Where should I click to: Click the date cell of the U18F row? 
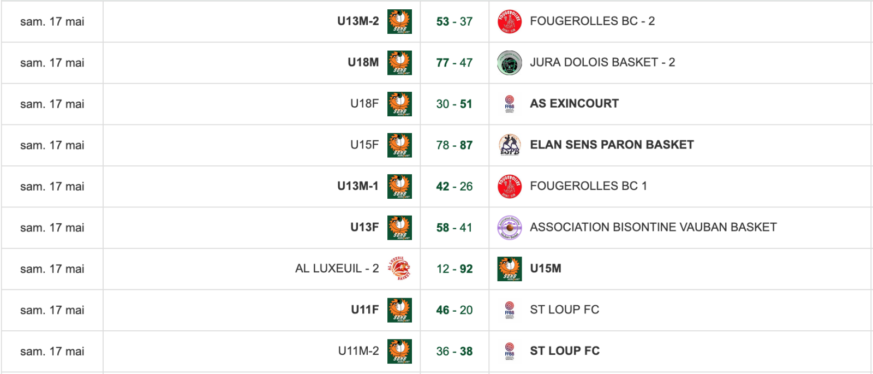coord(52,104)
